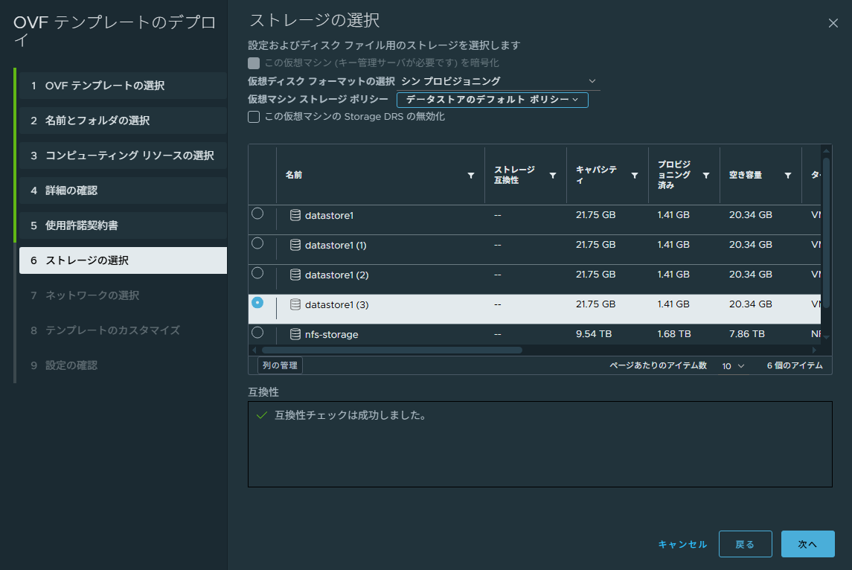Open the 仮想ディスク フォーマット dropdown

pyautogui.click(x=592, y=80)
